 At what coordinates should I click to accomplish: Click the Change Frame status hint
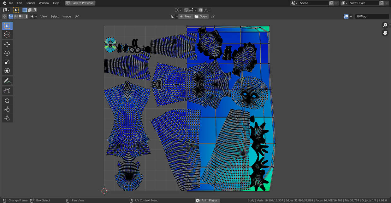click(x=18, y=200)
